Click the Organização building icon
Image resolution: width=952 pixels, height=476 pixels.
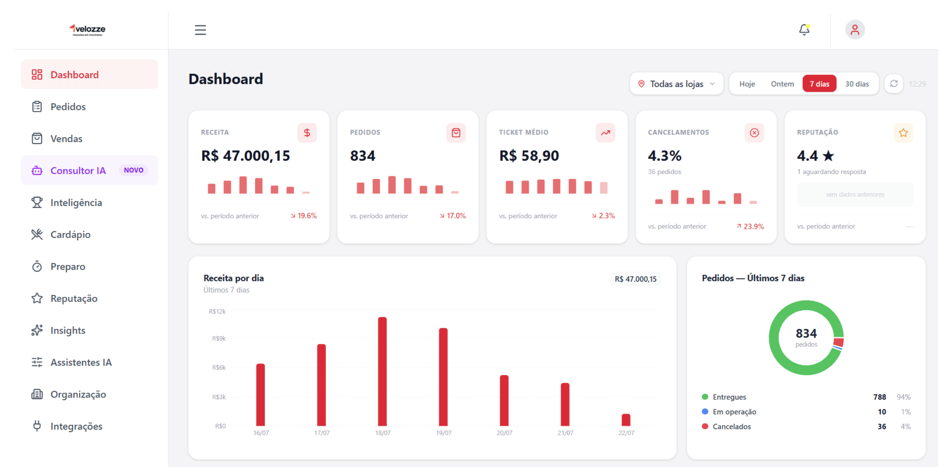[x=37, y=394]
